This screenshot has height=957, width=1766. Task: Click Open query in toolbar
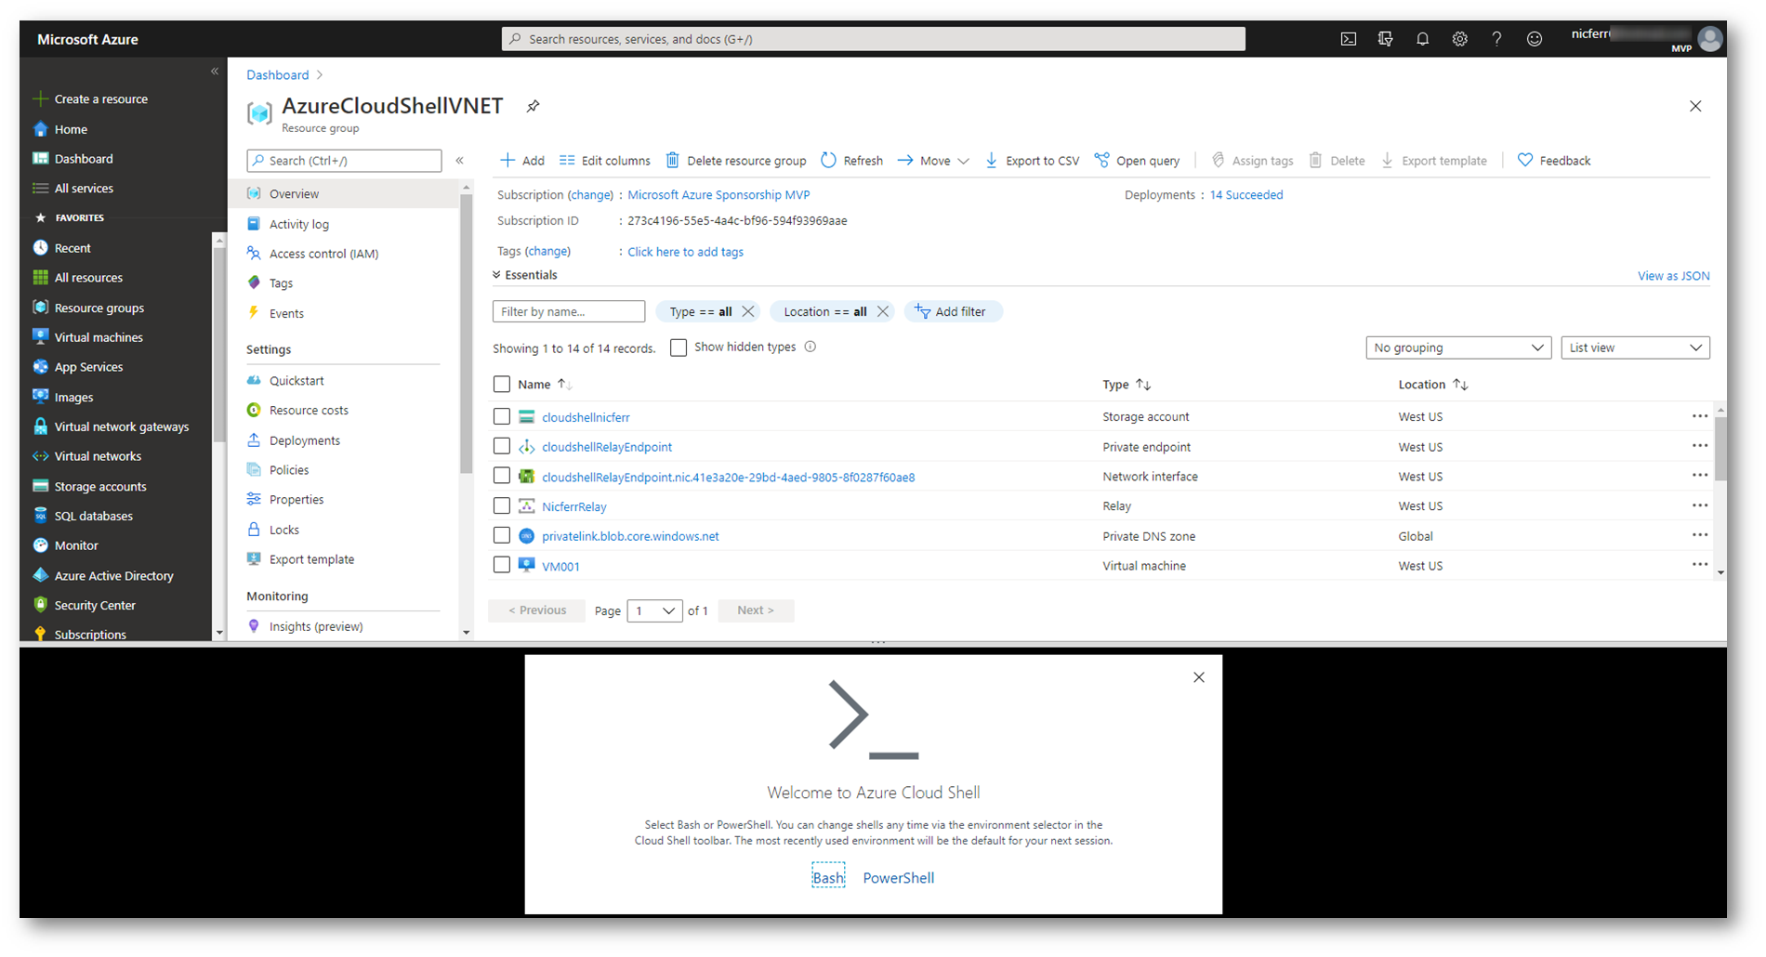coord(1137,161)
